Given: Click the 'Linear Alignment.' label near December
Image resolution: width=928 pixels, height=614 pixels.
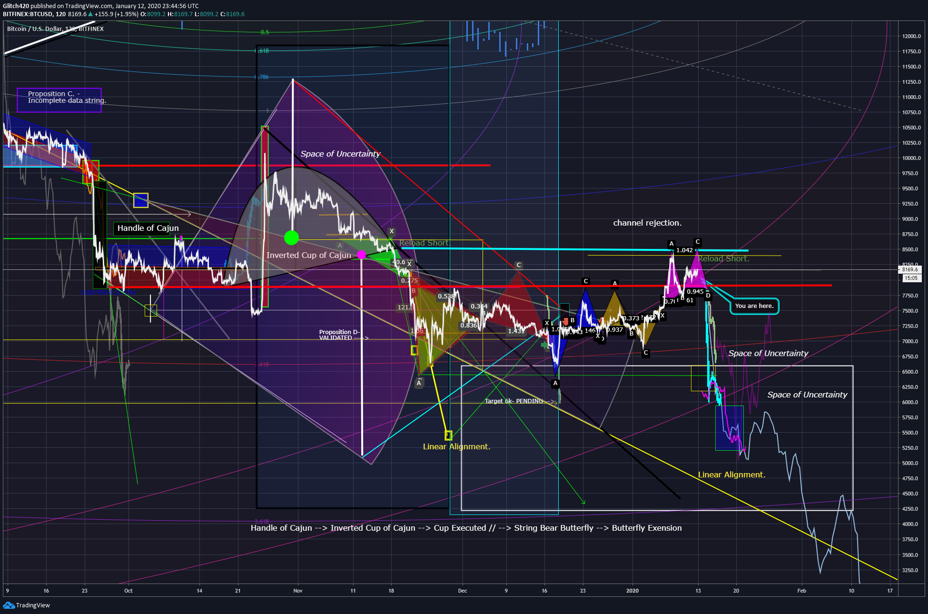Looking at the screenshot, I should (x=456, y=446).
